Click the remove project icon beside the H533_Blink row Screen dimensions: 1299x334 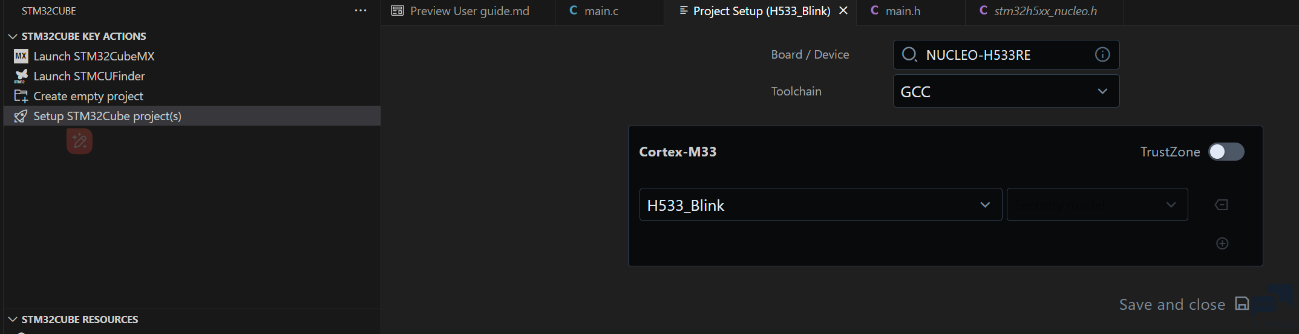[1222, 205]
